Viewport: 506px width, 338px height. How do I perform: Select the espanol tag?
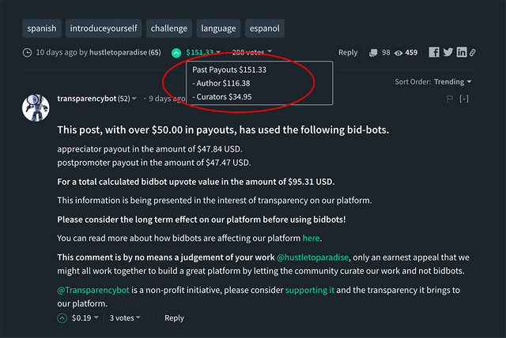click(x=265, y=28)
